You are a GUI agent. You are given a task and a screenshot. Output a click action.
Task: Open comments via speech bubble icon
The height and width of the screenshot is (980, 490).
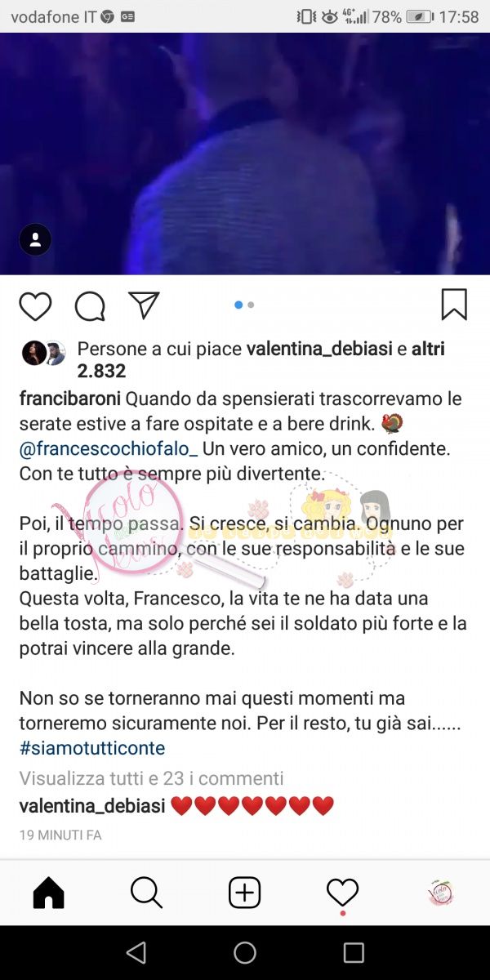click(90, 306)
